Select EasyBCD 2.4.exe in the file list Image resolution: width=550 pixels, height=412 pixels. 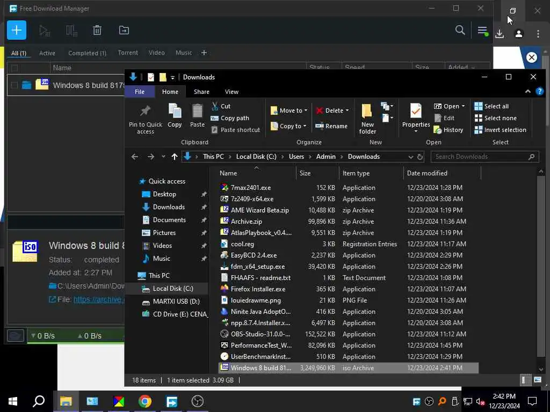(x=254, y=255)
